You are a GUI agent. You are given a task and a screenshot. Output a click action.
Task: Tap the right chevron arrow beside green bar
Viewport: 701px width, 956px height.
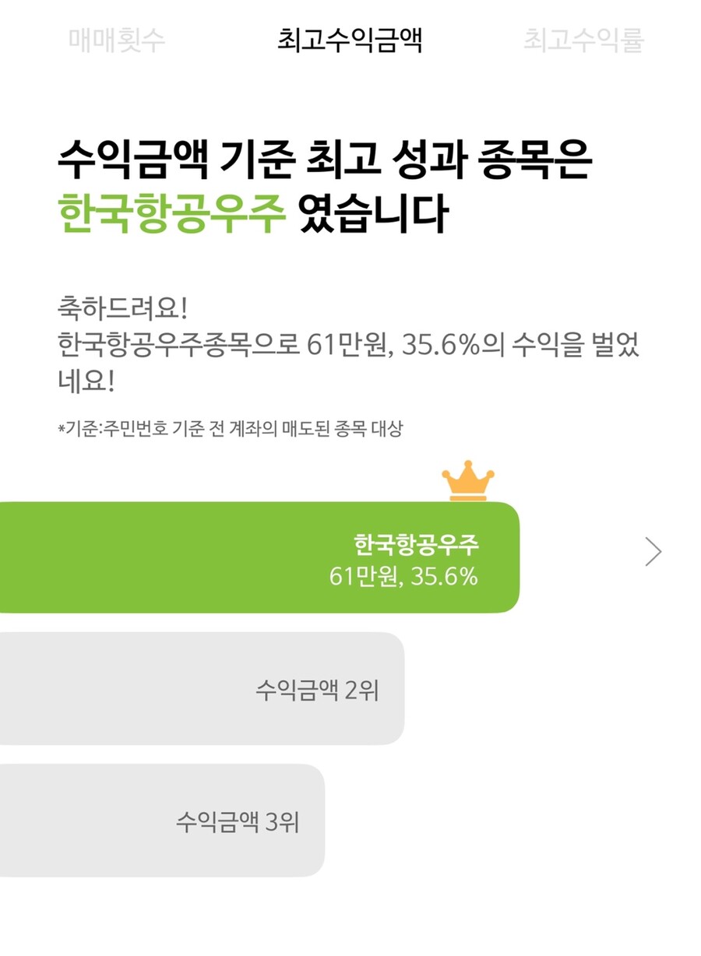tap(653, 552)
